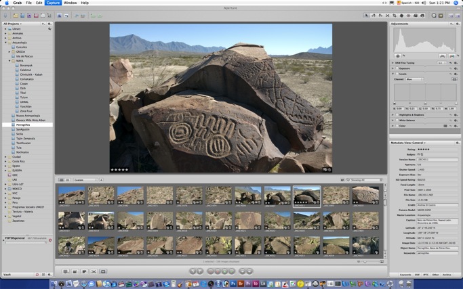Select the Stamp tool
This screenshot has width=463, height=289.
pos(422,16)
